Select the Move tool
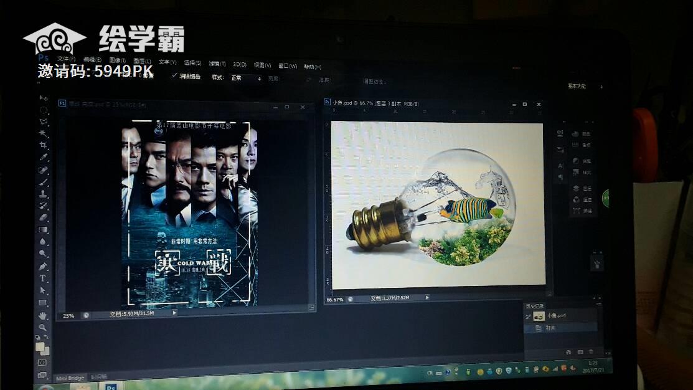This screenshot has height=390, width=693. [43, 98]
